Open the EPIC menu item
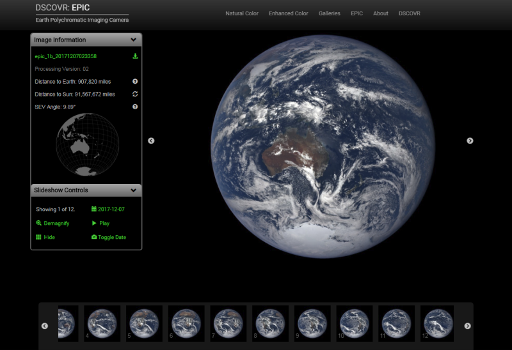Image resolution: width=512 pixels, height=350 pixels. click(x=357, y=13)
